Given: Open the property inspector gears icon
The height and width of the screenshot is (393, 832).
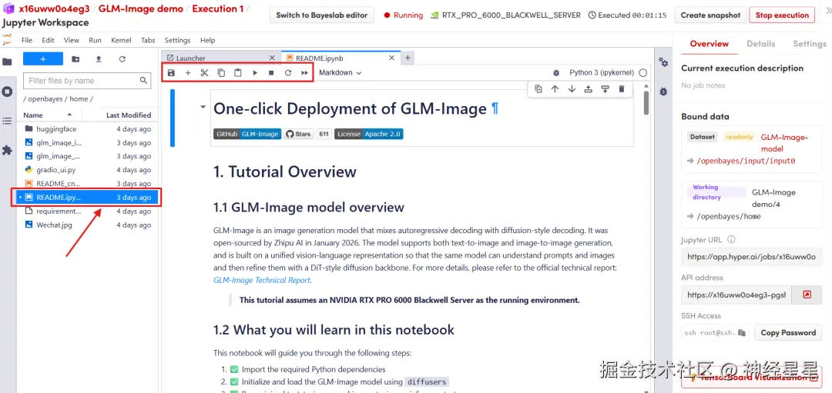Looking at the screenshot, I should pos(663,62).
